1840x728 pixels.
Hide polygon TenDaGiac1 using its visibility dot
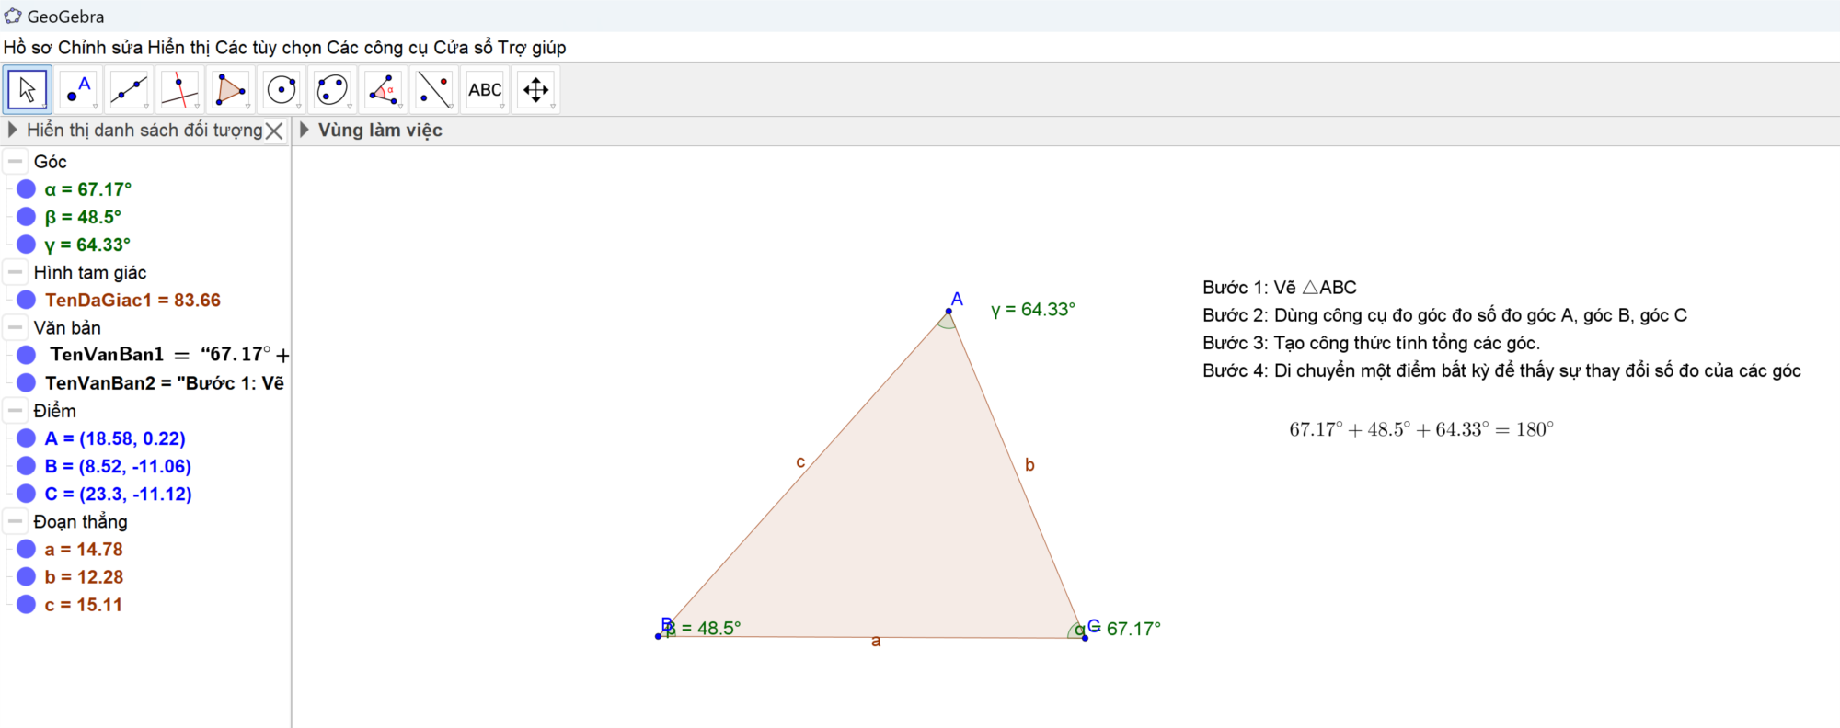[x=27, y=300]
